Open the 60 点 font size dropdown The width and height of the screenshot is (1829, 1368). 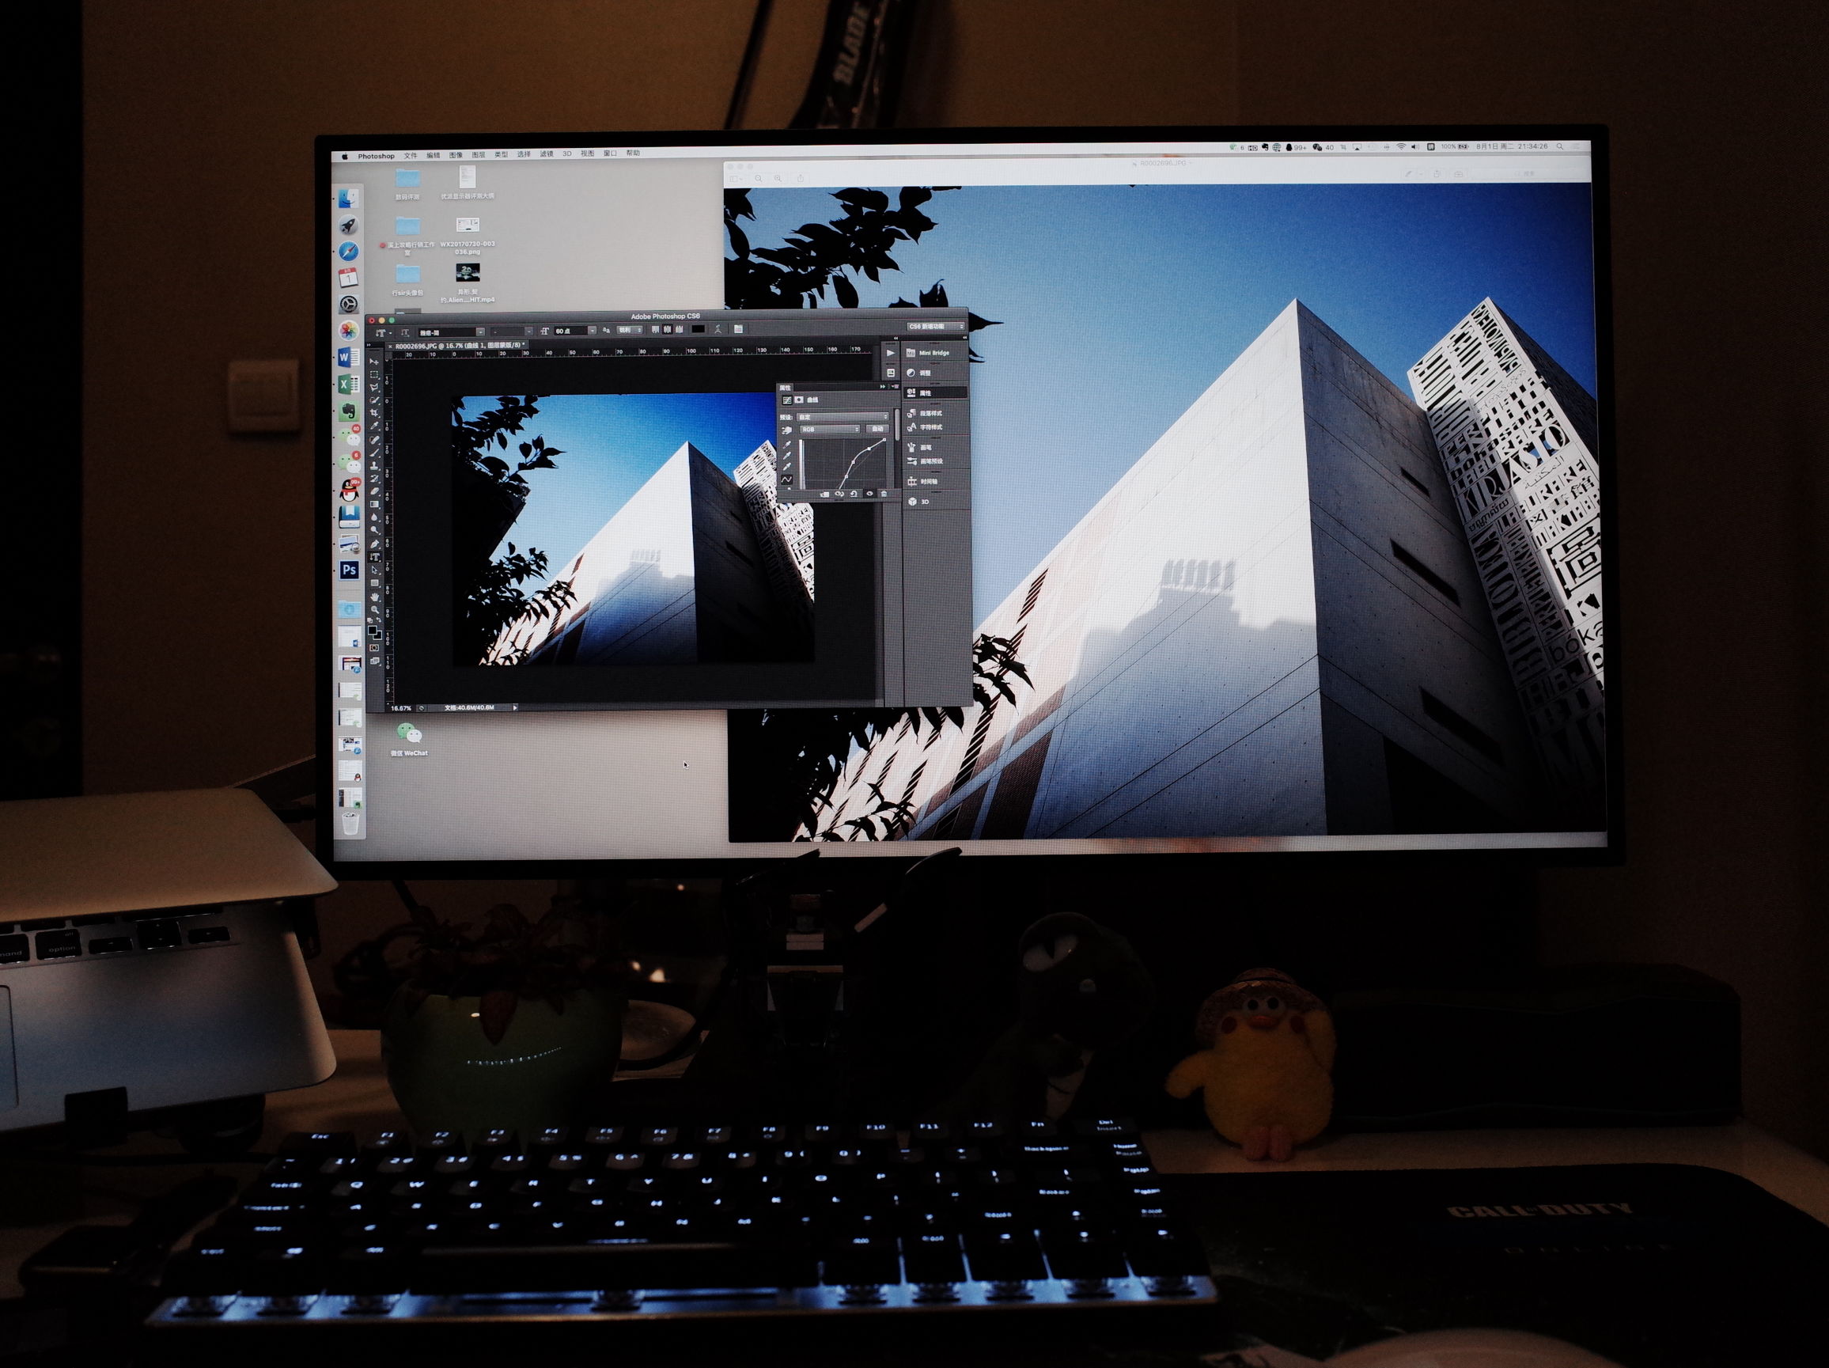point(592,331)
